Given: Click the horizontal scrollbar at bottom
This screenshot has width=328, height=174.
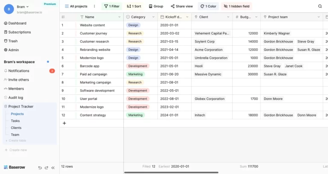Looking at the screenshot, I should click(x=171, y=172).
